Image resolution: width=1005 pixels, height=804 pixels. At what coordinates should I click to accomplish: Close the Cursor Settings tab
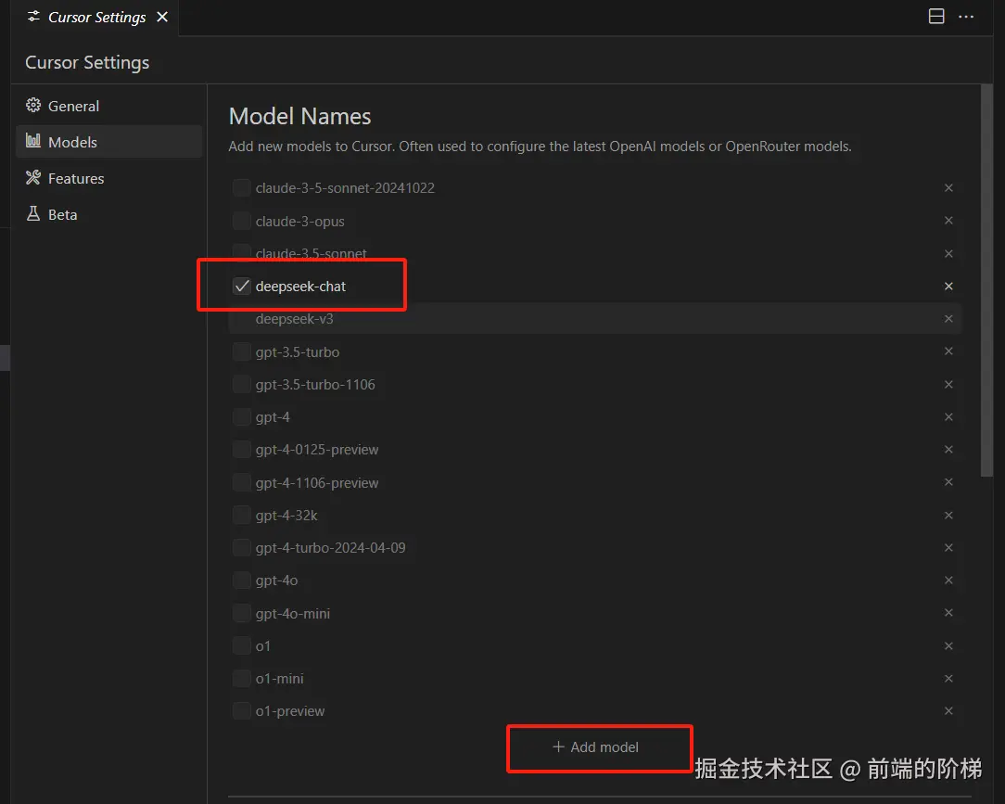[163, 17]
